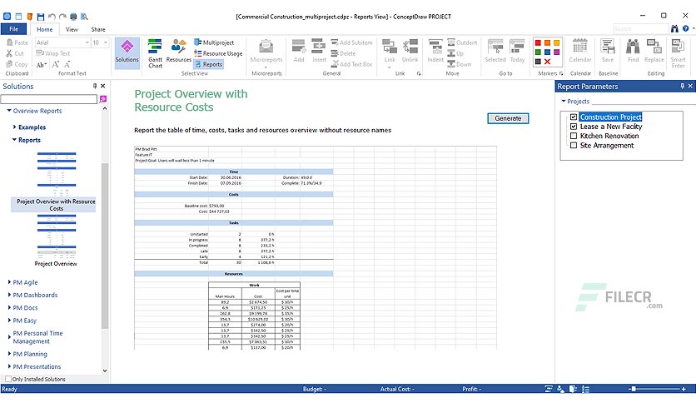The width and height of the screenshot is (696, 403).
Task: Open the Help question mark icon
Action: pos(686,29)
